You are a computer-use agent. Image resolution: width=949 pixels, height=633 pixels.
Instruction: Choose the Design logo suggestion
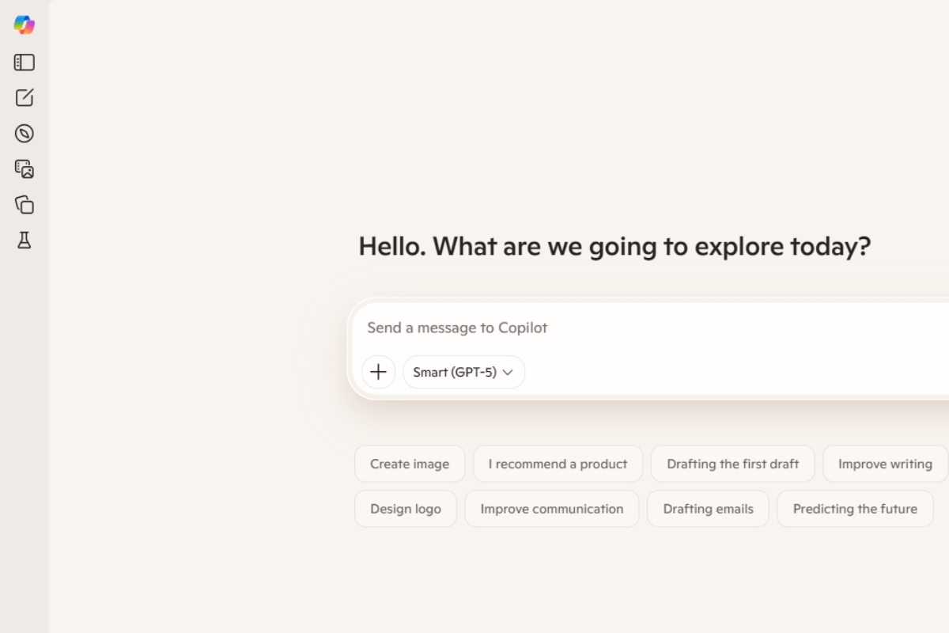click(x=405, y=509)
